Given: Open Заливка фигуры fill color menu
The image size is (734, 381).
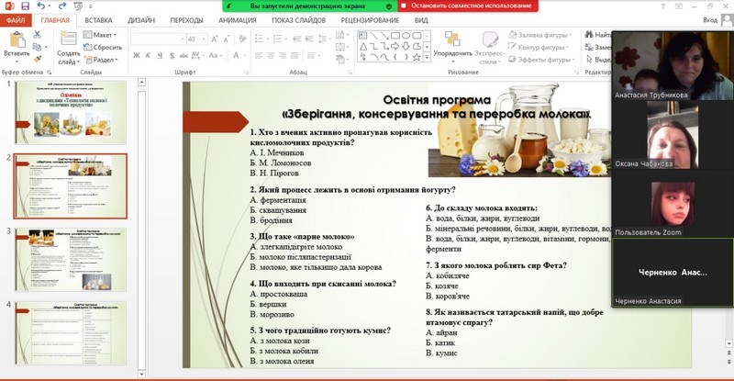Looking at the screenshot, I should click(540, 35).
